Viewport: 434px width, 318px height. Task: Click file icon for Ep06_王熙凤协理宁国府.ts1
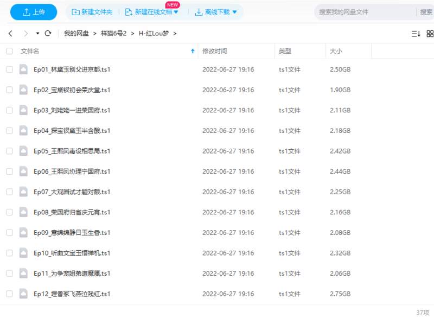tap(23, 171)
